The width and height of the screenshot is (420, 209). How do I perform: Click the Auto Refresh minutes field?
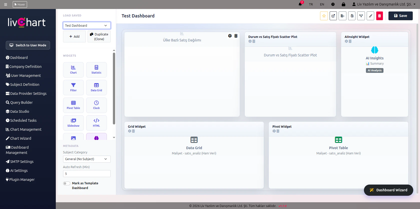(x=87, y=174)
